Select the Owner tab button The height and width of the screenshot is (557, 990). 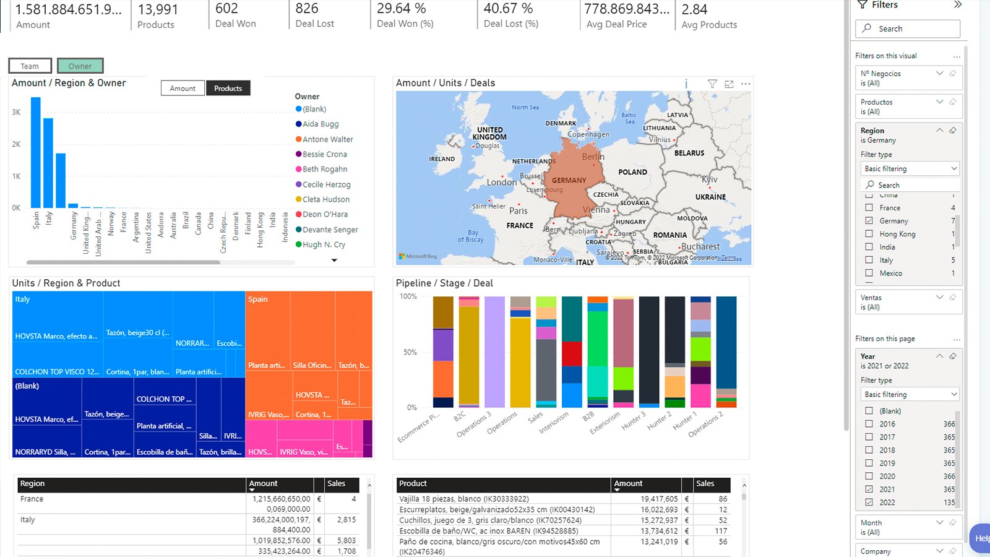click(80, 66)
